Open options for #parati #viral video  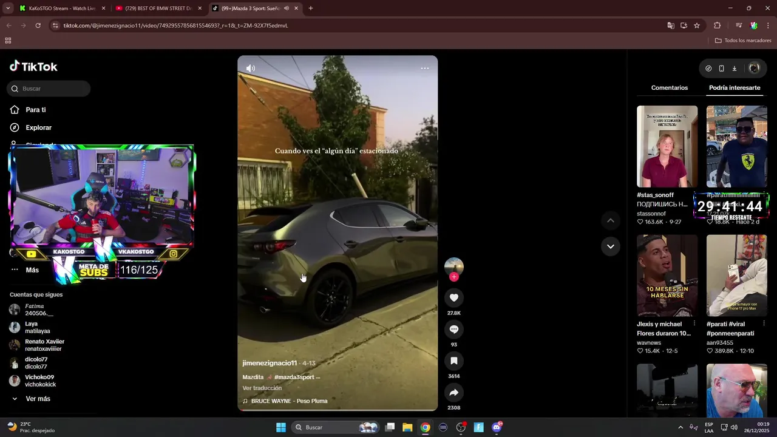tap(764, 324)
